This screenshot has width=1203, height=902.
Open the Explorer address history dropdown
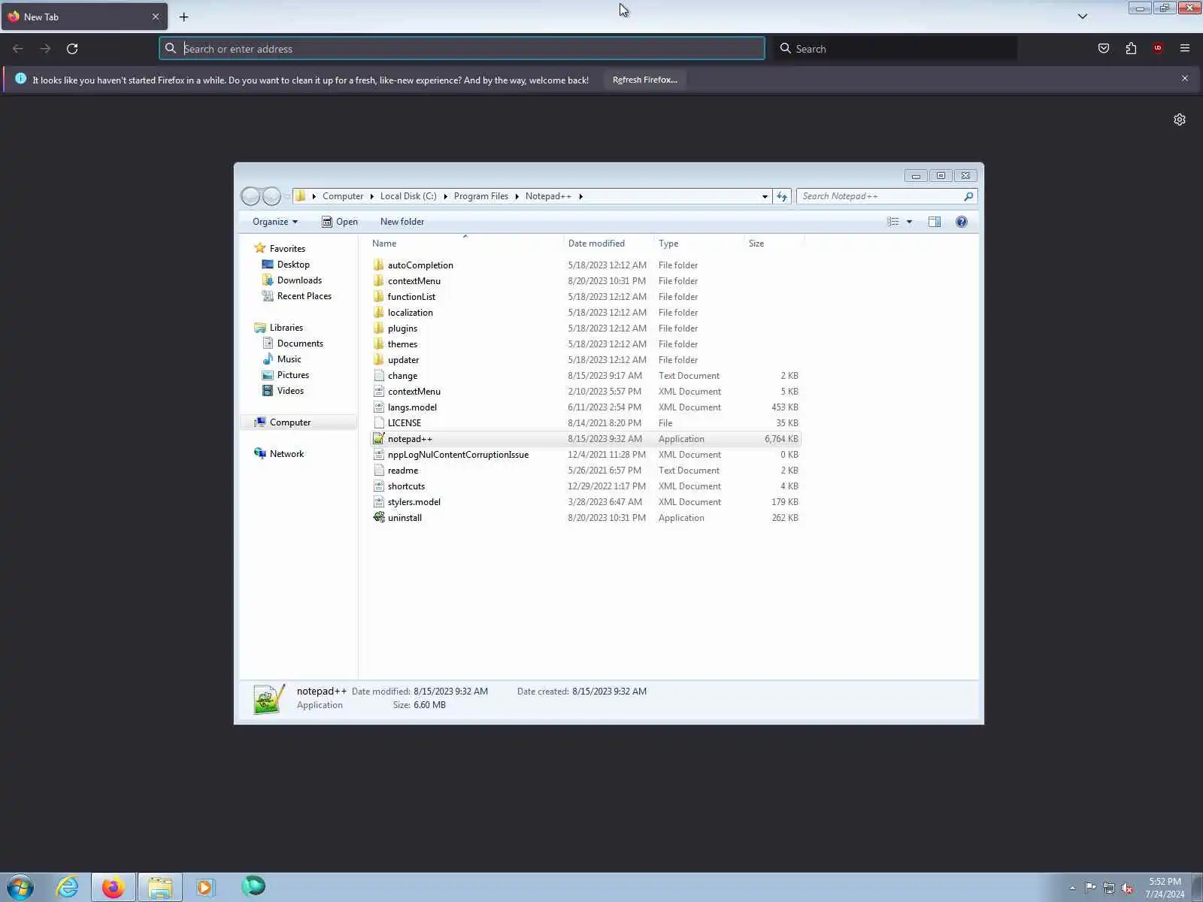[x=765, y=196]
